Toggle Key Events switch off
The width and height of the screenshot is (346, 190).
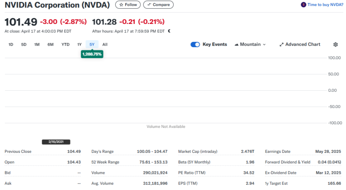(x=195, y=44)
